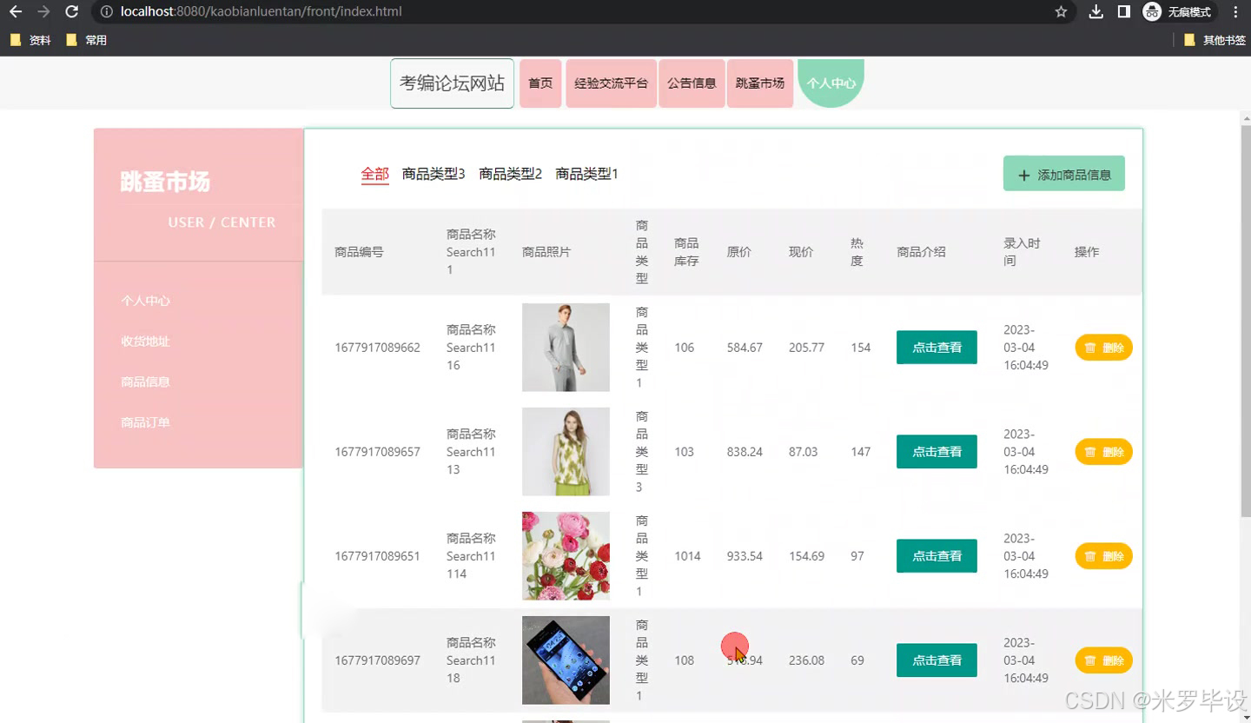The image size is (1251, 723).
Task: Switch to the 公告信息 section
Action: point(691,83)
